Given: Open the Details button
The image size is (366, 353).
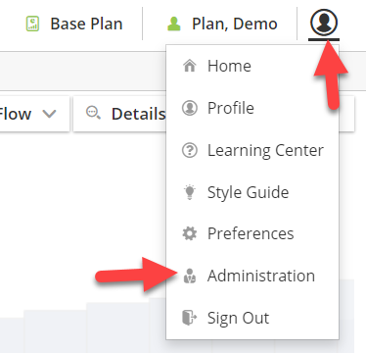Looking at the screenshot, I should coord(119,114).
